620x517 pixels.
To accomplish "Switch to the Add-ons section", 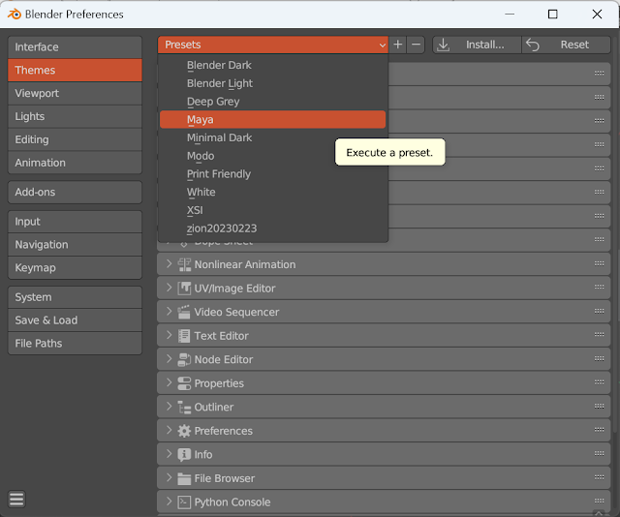I will pos(75,192).
